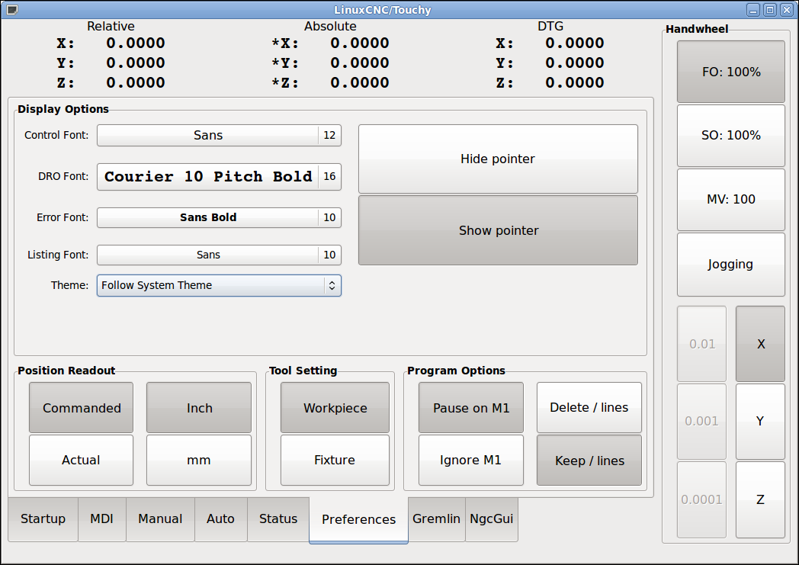Select Delete / lines option
This screenshot has height=565, width=799.
(x=589, y=408)
